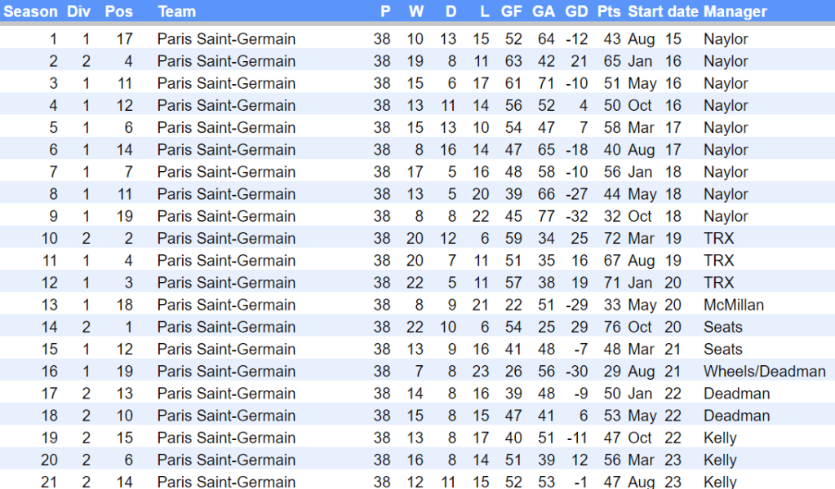Viewport: 835px width, 489px height.
Task: Select Paris Saint-Germain in season 1 row
Action: coord(226,39)
